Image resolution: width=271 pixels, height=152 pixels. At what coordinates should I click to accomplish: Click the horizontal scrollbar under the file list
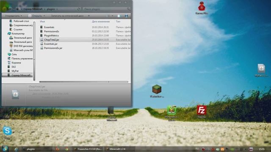[x=83, y=82]
